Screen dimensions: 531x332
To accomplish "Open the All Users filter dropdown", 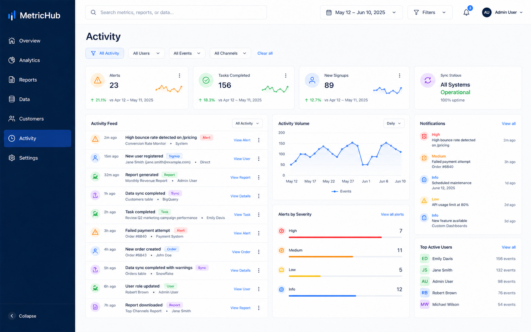I will click(x=146, y=53).
